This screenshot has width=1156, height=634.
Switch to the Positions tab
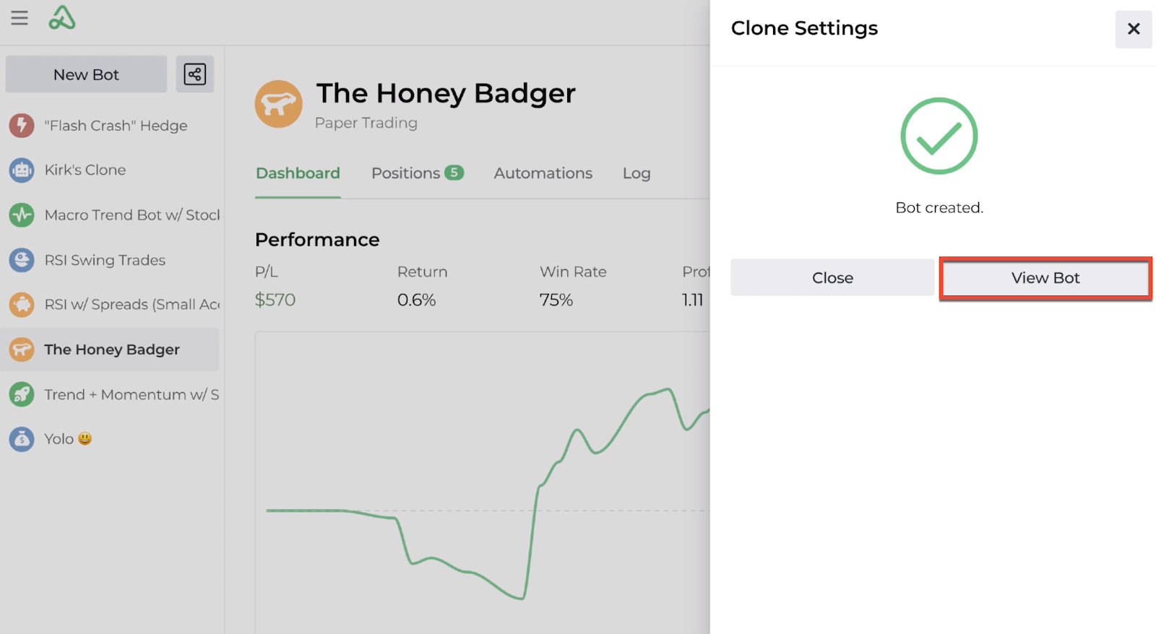pyautogui.click(x=417, y=173)
